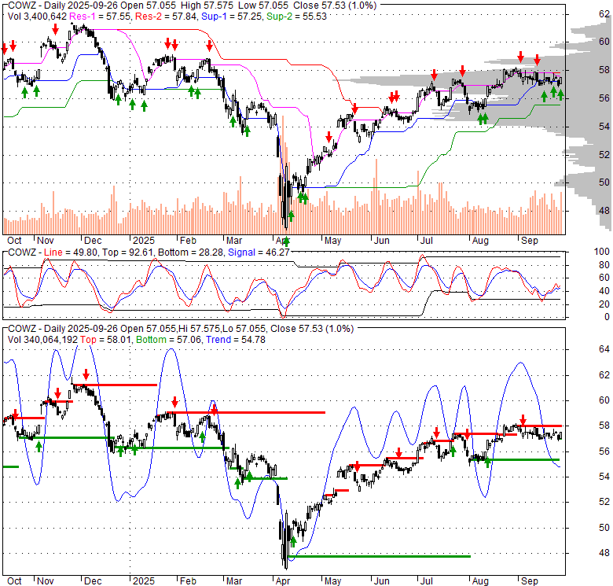Click the Vol 340,064,192 value
613x586 pixels.
42,340
